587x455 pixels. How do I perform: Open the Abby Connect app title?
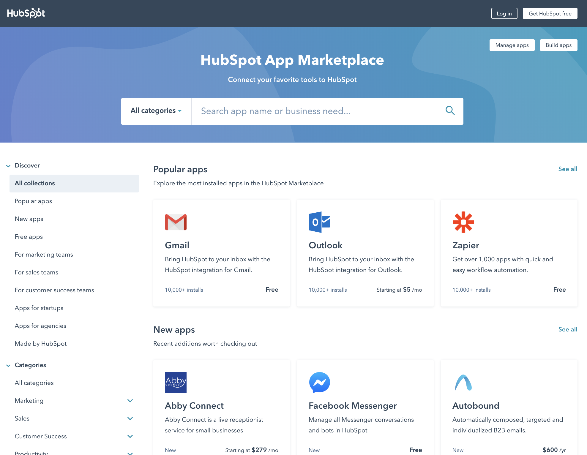click(x=194, y=406)
